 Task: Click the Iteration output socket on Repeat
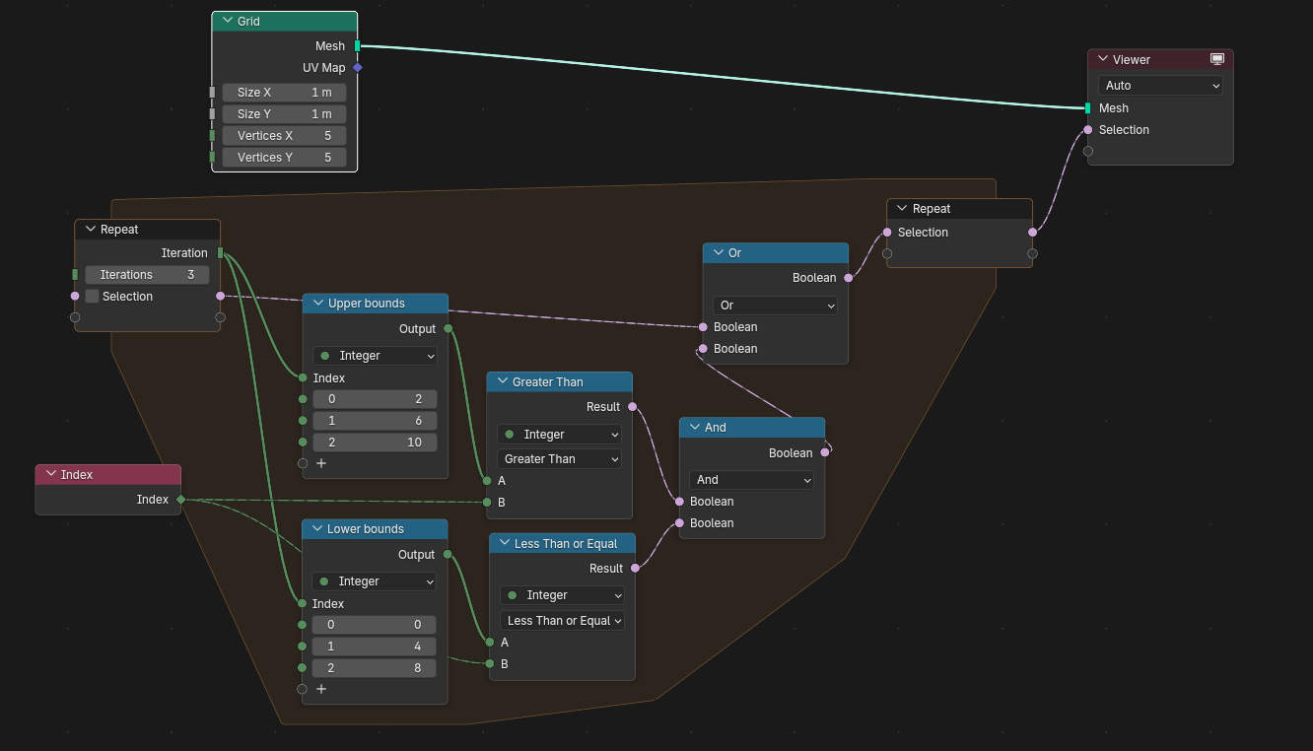tap(220, 253)
